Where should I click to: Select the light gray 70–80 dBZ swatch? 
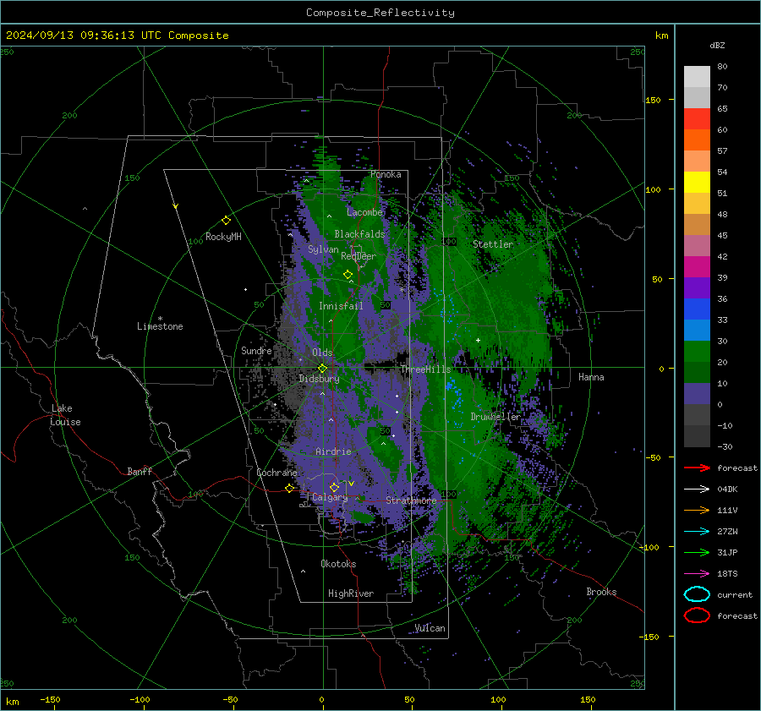pos(697,76)
